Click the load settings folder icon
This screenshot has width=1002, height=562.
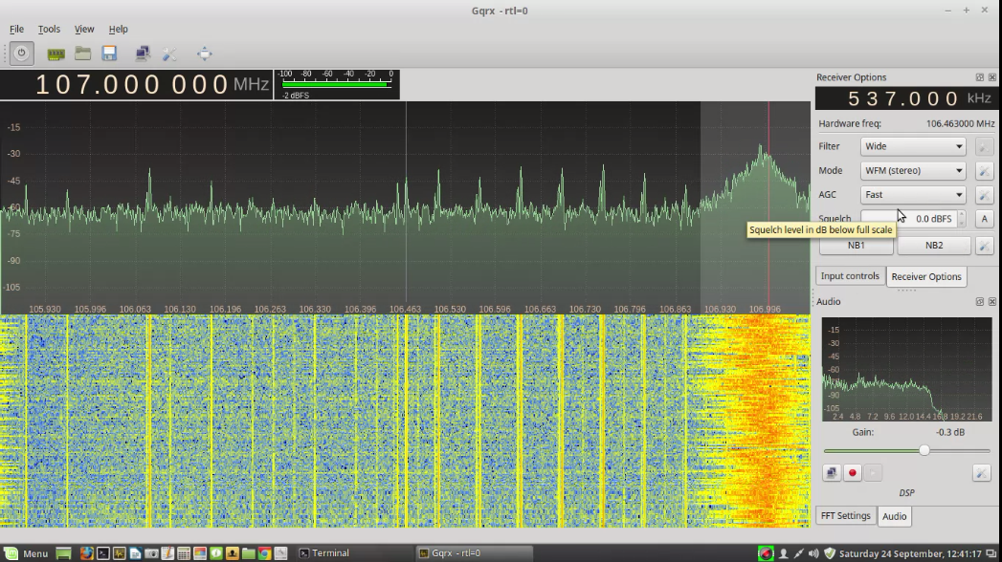[83, 54]
